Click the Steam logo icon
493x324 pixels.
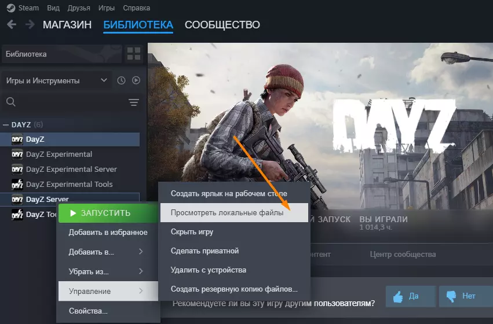pyautogui.click(x=11, y=8)
